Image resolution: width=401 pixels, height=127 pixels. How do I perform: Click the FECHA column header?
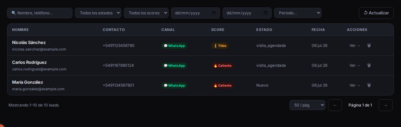[318, 30]
